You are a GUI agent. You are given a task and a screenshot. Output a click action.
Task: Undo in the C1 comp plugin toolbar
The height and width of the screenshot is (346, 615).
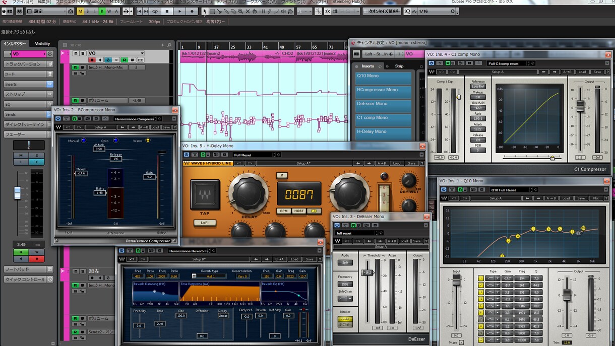pyautogui.click(x=440, y=72)
